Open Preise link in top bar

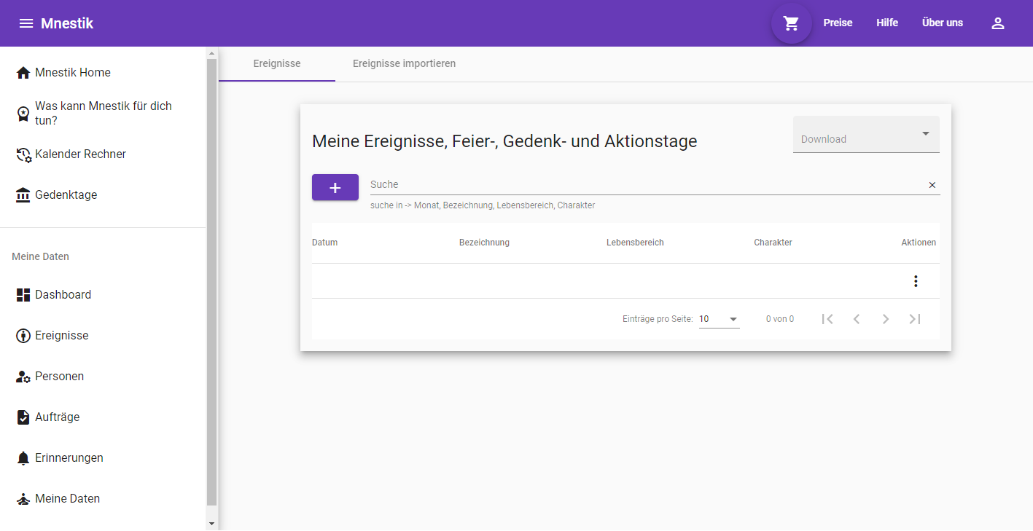[x=838, y=23]
